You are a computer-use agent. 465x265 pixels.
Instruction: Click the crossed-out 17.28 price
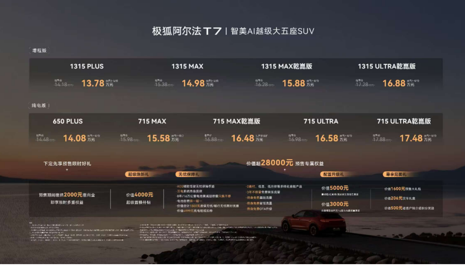tap(364, 85)
